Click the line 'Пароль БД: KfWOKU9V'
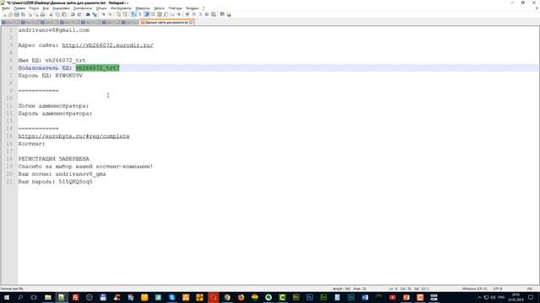Viewport: 540px width, 303px height. pyautogui.click(x=51, y=76)
